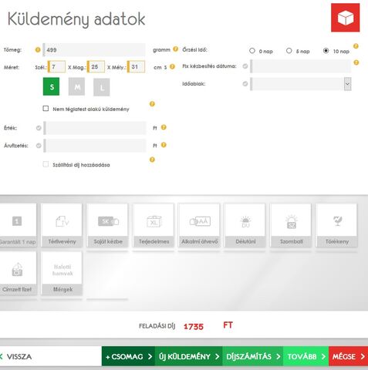Open help icon for Érték field
This screenshot has width=368, height=370.
pos(164,127)
